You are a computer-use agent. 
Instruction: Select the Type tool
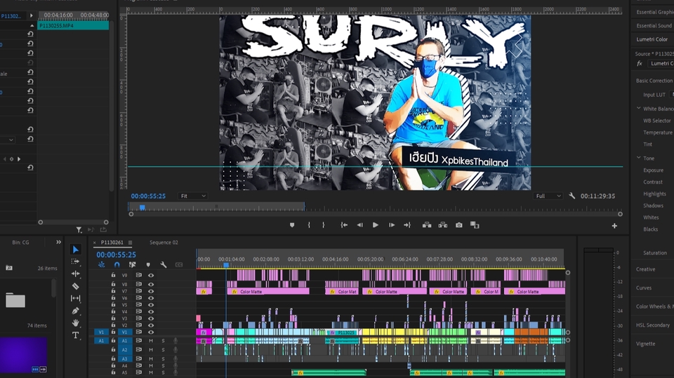click(x=76, y=335)
